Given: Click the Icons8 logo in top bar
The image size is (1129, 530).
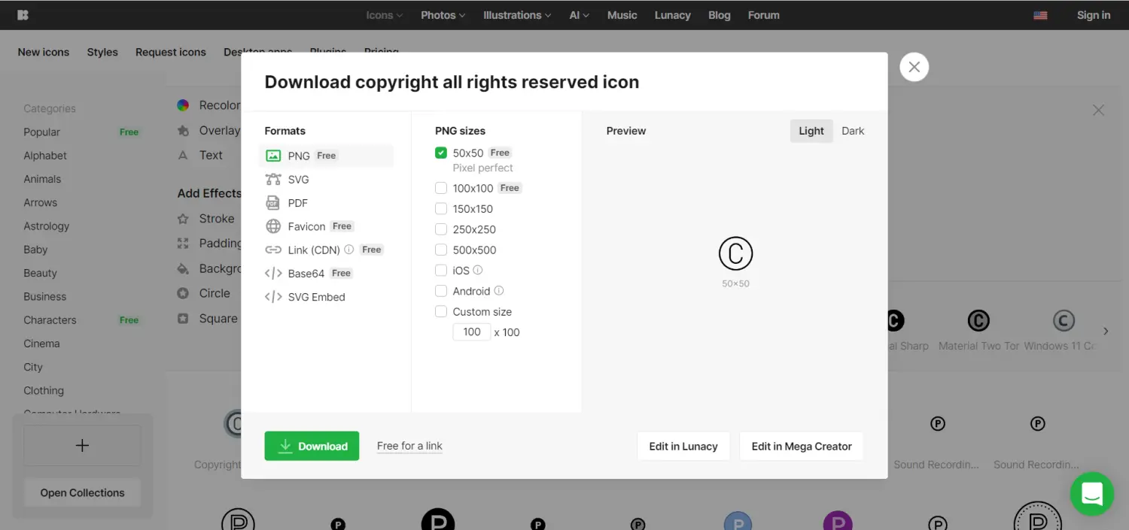Looking at the screenshot, I should [x=23, y=15].
